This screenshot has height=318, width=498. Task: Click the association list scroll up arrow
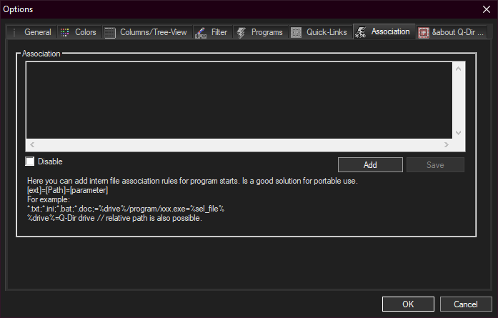[459, 69]
